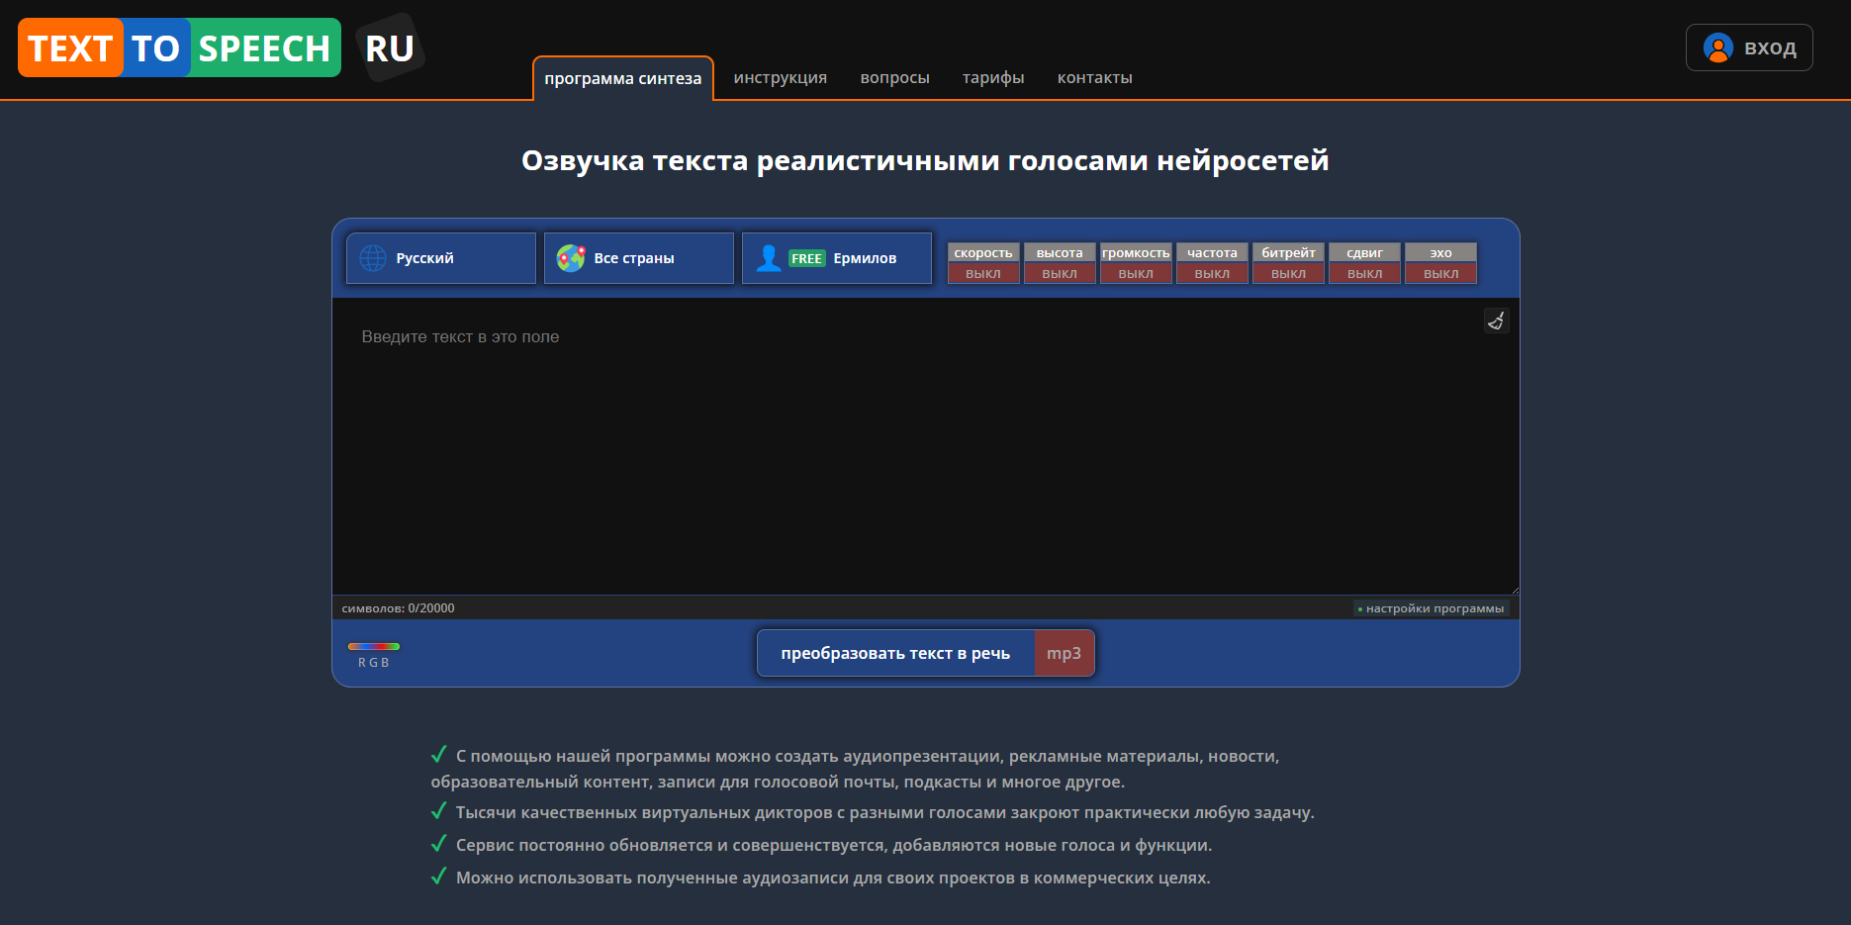Viewport: 1851px width, 925px height.
Task: Click the page heading Озвучка текста
Action: click(x=925, y=160)
